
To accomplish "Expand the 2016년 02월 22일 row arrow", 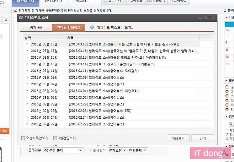I will pyautogui.click(x=27, y=124).
